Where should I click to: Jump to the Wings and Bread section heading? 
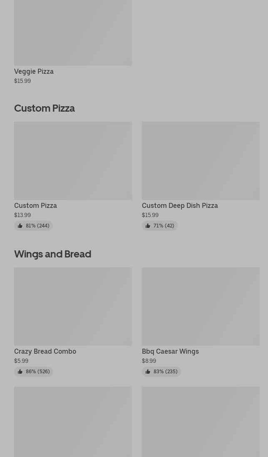click(x=52, y=254)
